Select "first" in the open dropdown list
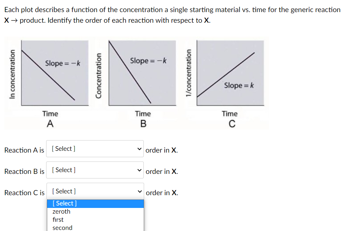This screenshot has width=345, height=231. tap(58, 219)
